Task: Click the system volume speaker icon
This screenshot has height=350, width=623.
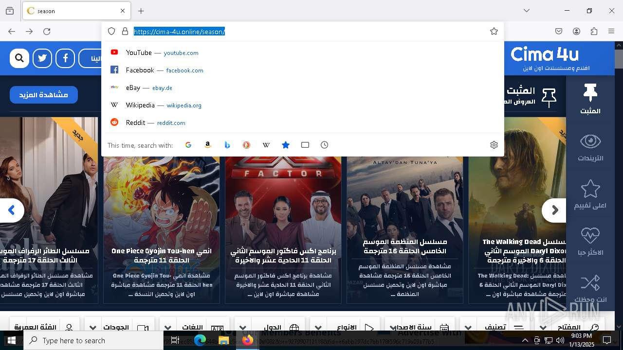Action: pos(560,340)
